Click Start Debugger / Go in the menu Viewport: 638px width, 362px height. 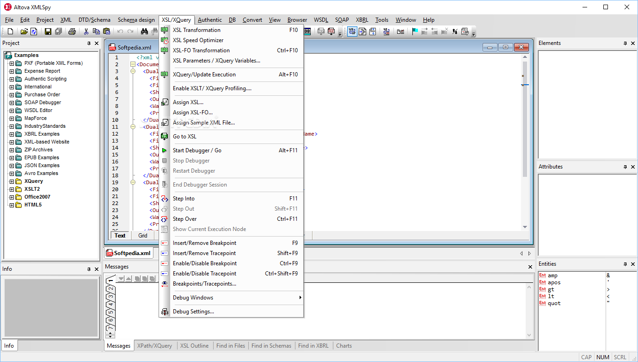click(231, 150)
